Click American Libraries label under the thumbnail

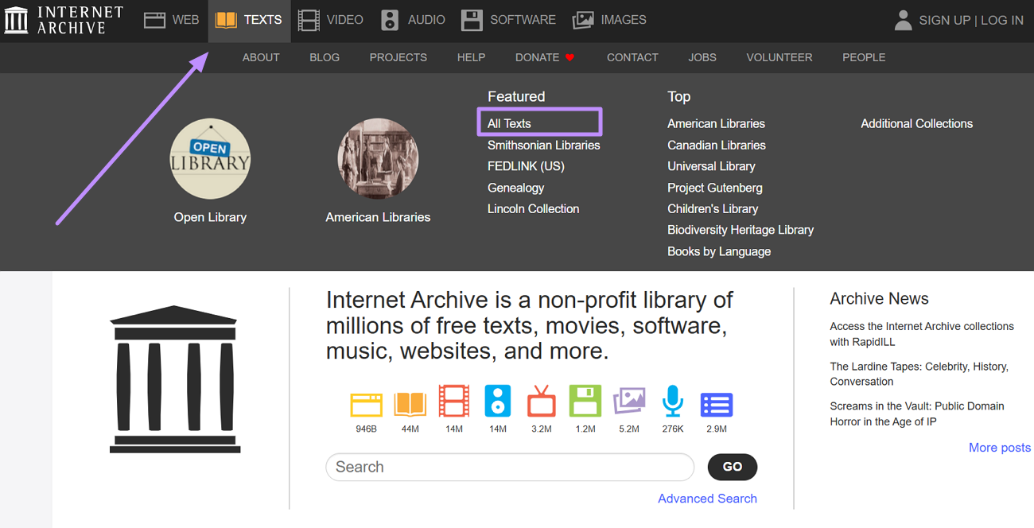378,217
